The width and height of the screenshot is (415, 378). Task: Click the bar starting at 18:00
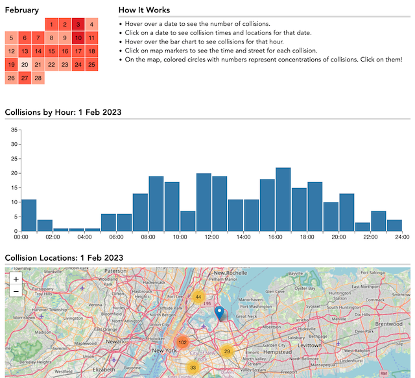click(315, 206)
